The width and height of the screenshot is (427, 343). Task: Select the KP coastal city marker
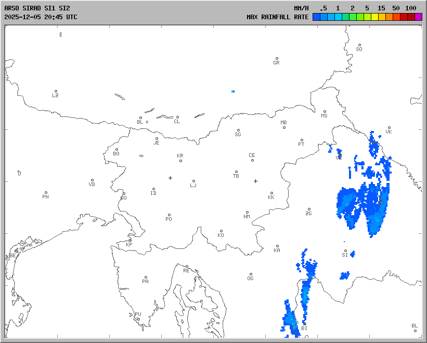point(130,240)
